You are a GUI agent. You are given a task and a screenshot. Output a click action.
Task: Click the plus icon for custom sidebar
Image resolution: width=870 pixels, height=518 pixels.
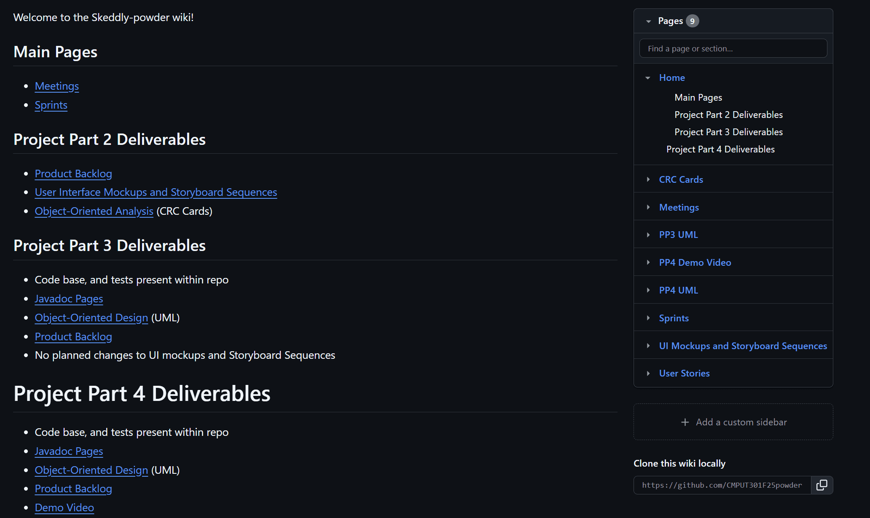pyautogui.click(x=685, y=422)
